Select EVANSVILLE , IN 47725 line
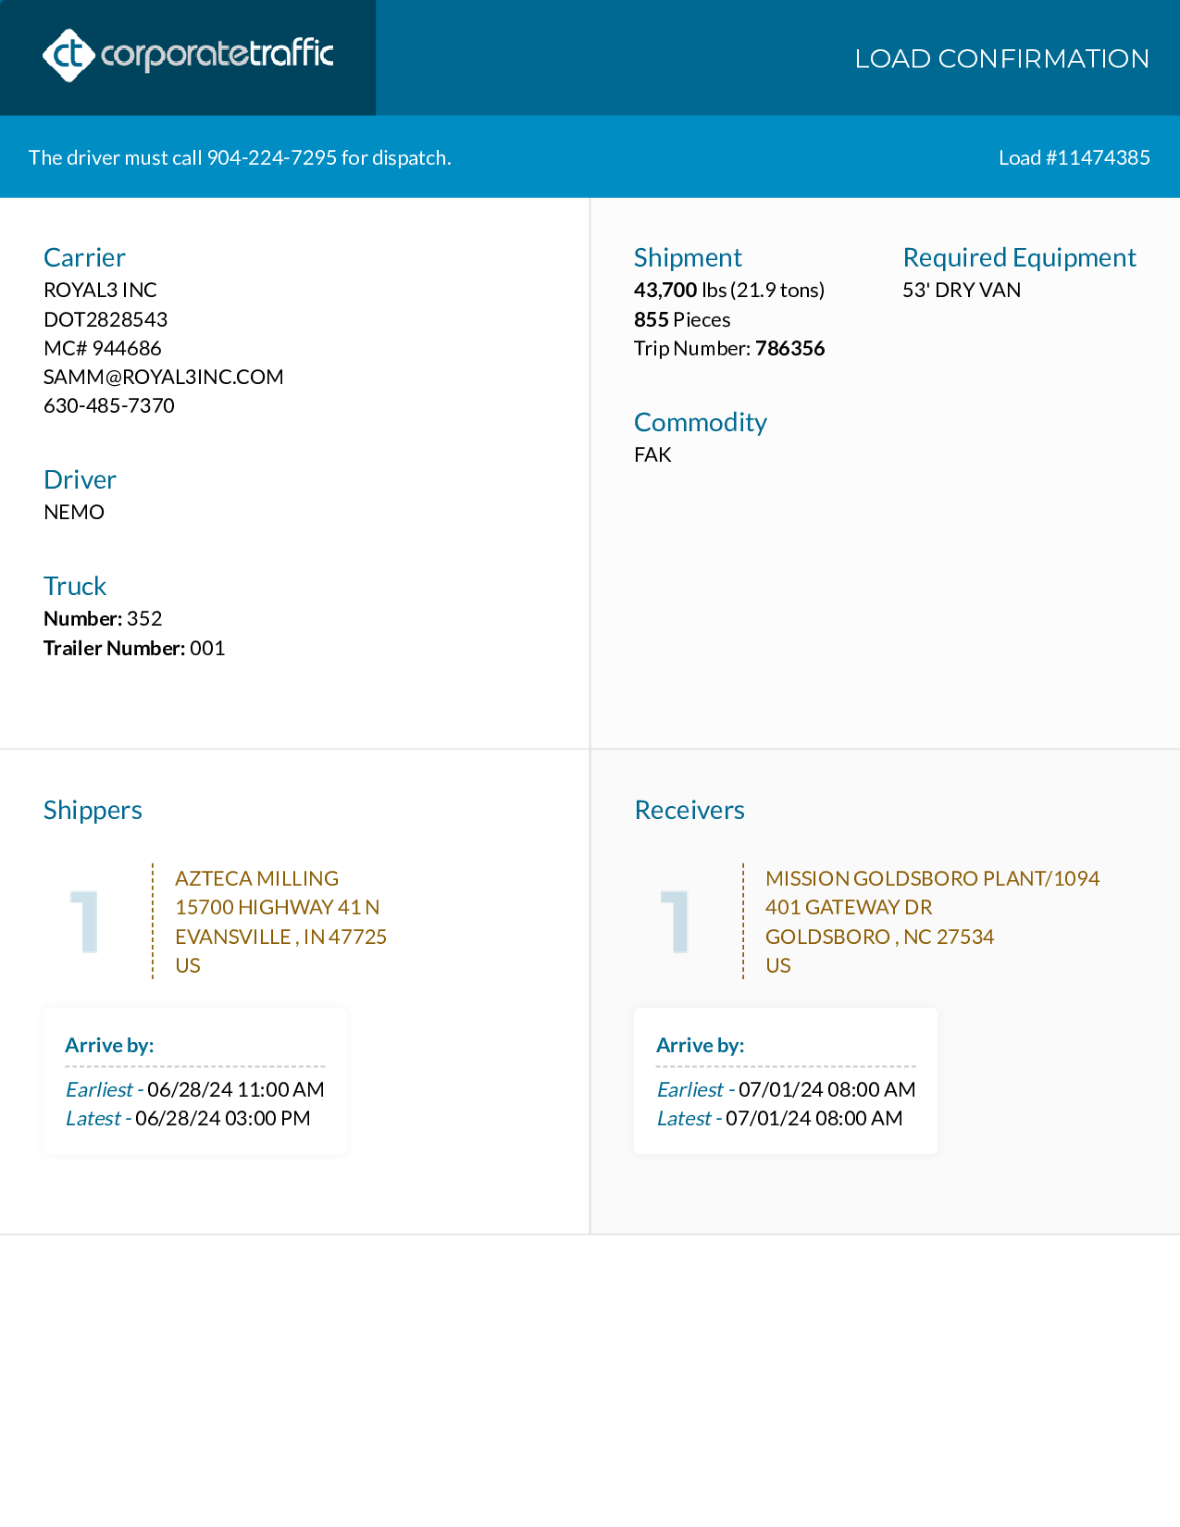 click(x=281, y=937)
